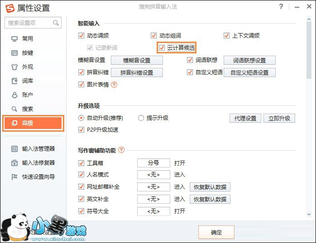Toggle the 上下文调频 checkbox
The height and width of the screenshot is (243, 316).
tap(226, 36)
